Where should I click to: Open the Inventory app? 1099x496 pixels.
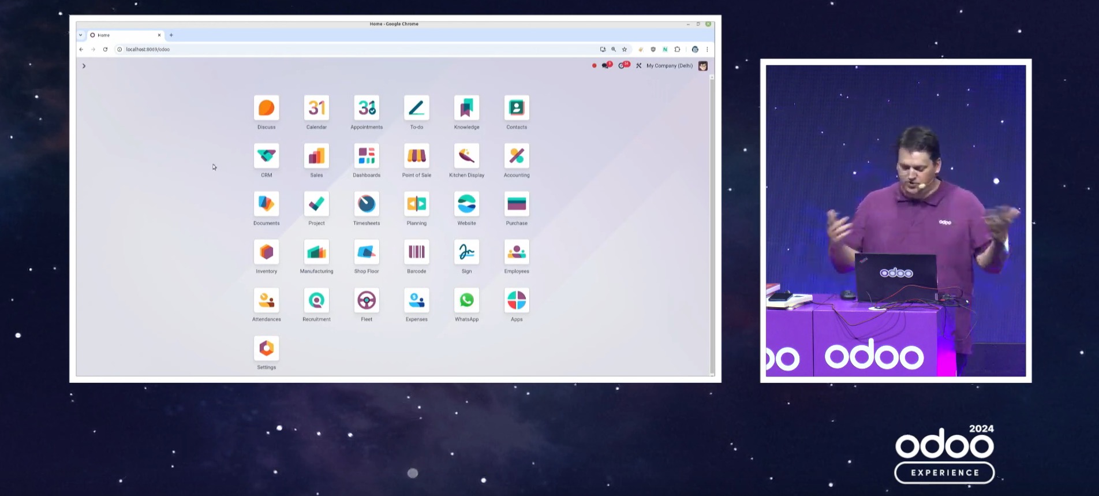pos(266,252)
